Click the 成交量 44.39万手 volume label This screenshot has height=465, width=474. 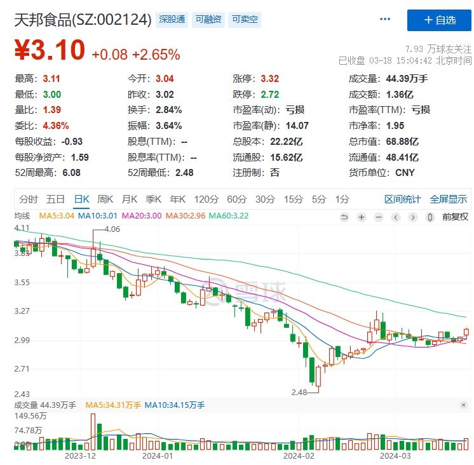(45, 405)
